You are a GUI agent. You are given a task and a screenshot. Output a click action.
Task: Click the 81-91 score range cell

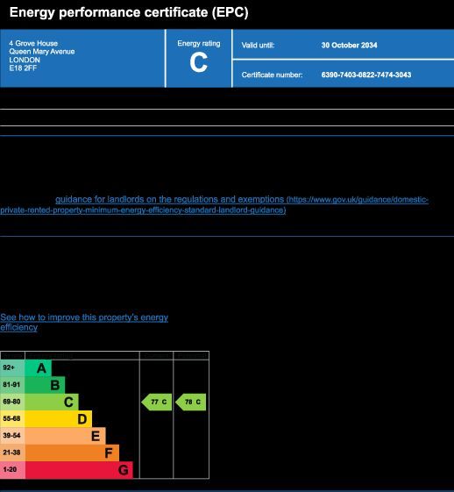[x=12, y=385]
